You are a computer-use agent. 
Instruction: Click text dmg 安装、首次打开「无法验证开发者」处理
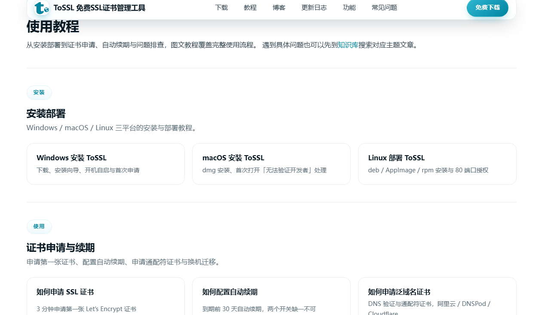264,170
